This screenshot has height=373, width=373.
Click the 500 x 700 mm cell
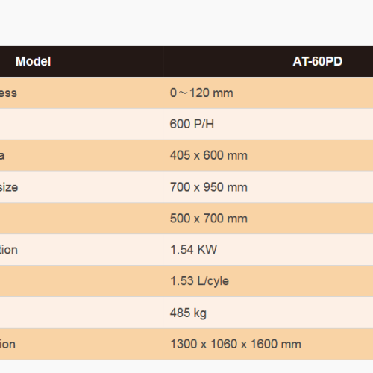(x=268, y=219)
